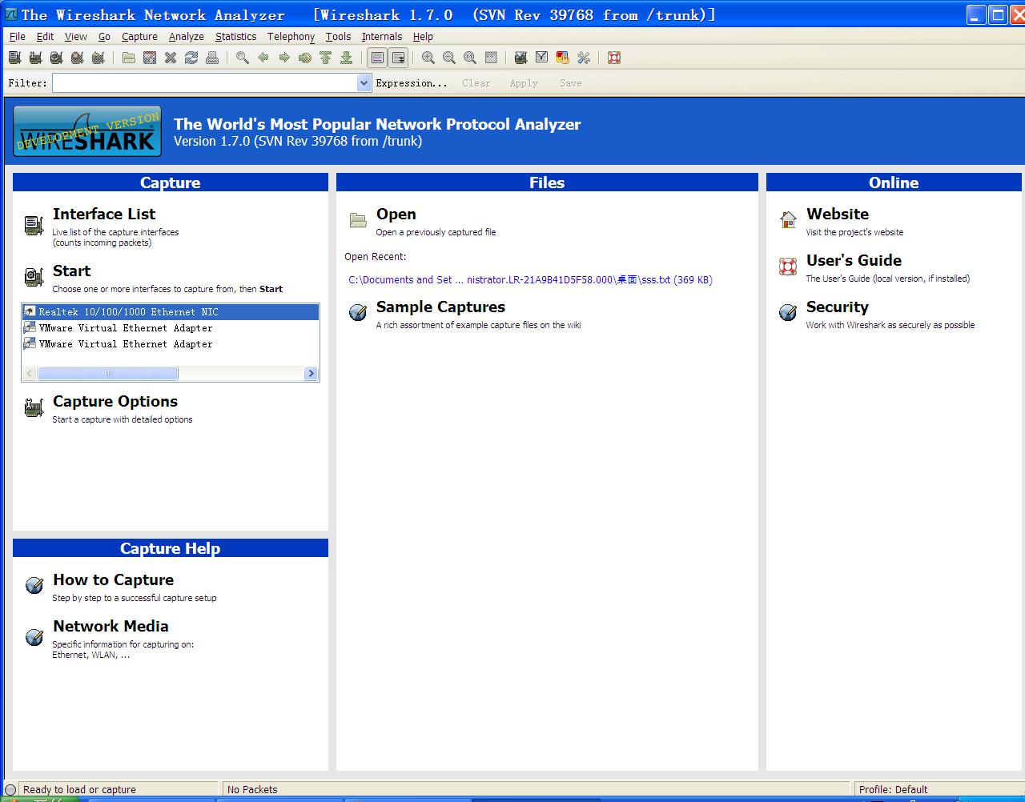Click the interface list horizontal scrollbar thumb
The image size is (1025, 802).
click(108, 374)
